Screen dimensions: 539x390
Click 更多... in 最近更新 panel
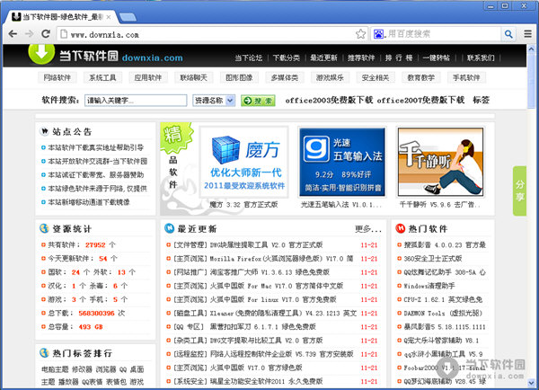click(x=368, y=229)
